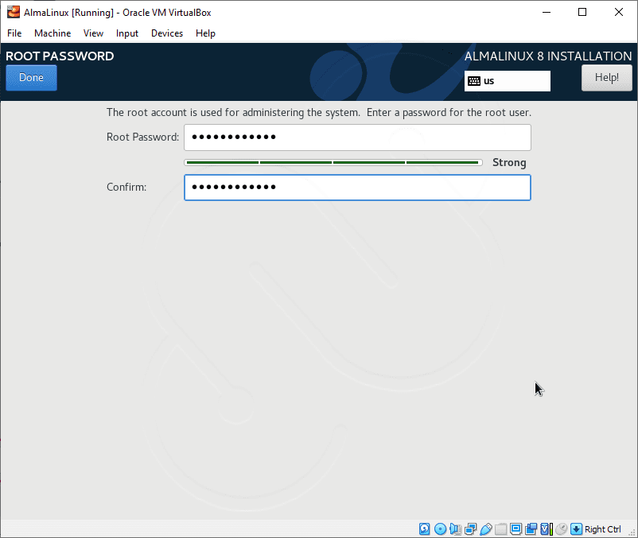
Task: Click the hard disk activity icon
Action: (x=424, y=528)
